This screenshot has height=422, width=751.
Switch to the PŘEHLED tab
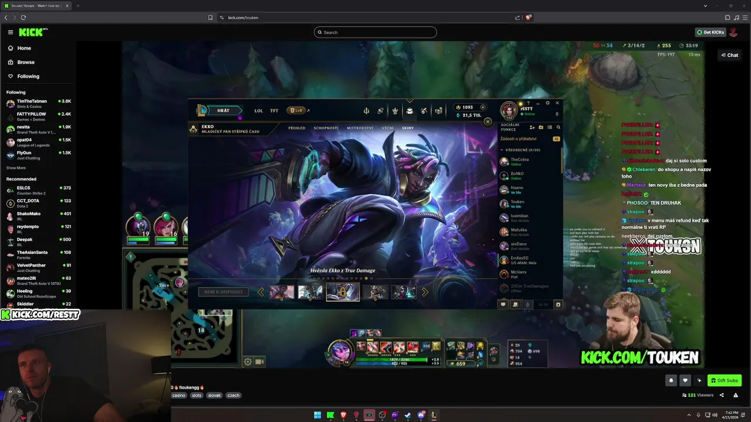(297, 128)
